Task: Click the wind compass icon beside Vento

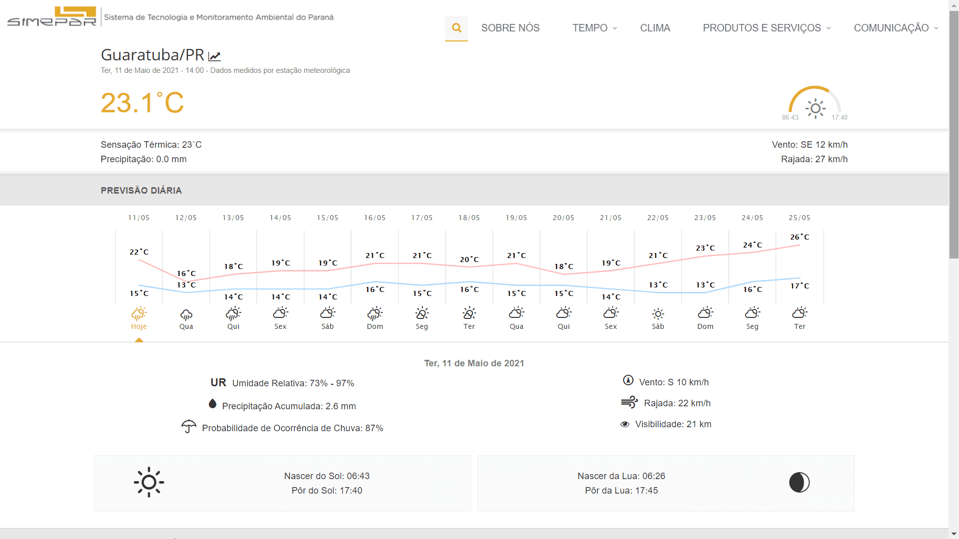Action: [628, 380]
